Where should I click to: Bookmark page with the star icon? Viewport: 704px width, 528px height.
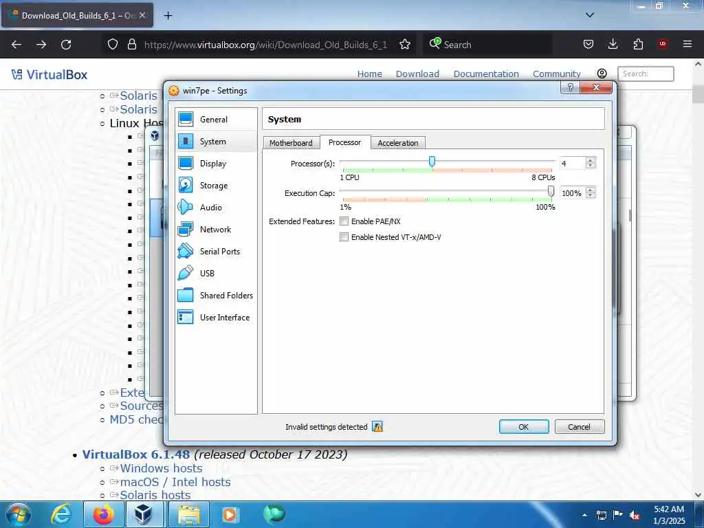(405, 45)
